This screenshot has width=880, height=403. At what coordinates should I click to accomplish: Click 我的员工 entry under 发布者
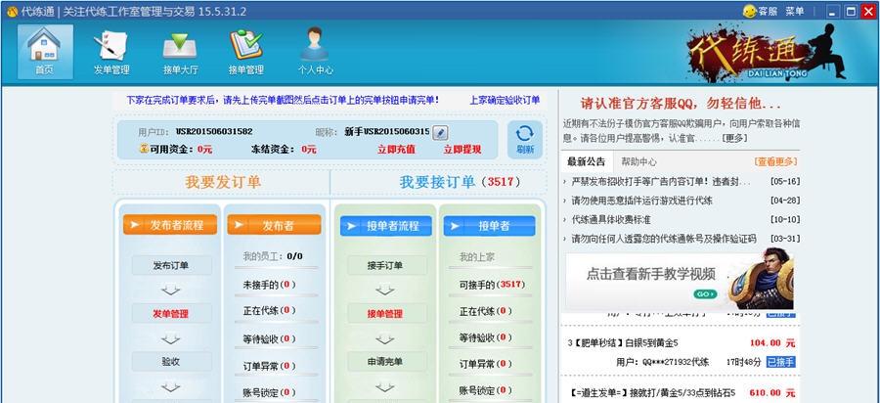click(273, 256)
